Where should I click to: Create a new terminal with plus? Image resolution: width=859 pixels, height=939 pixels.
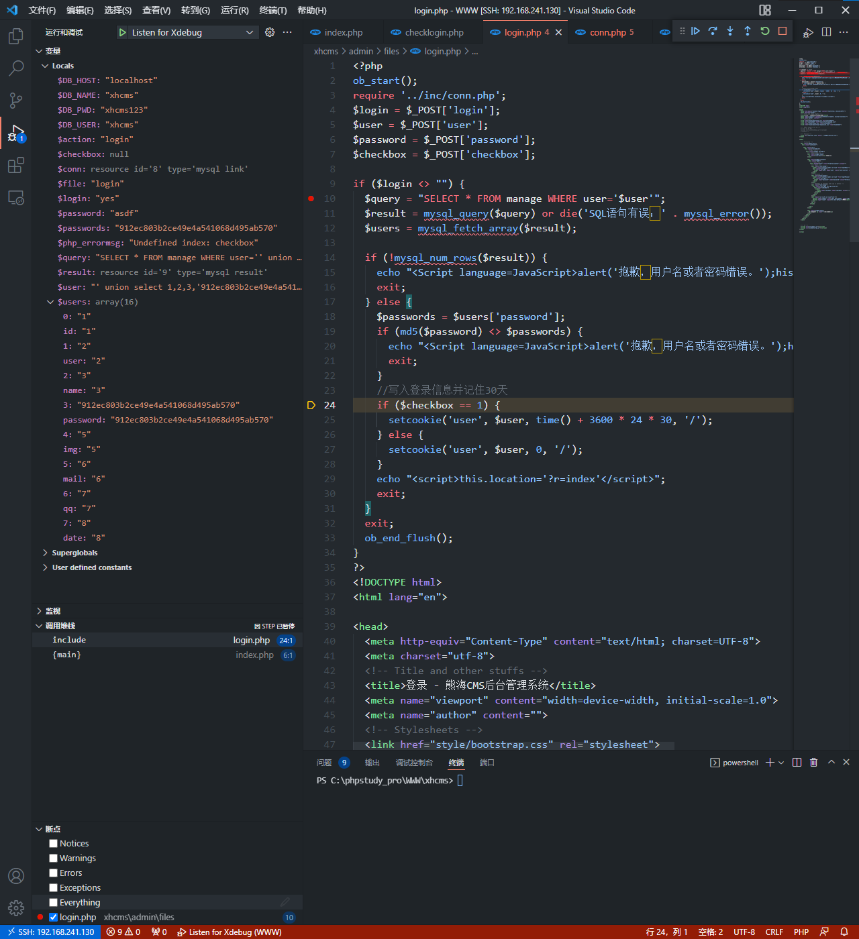(770, 763)
